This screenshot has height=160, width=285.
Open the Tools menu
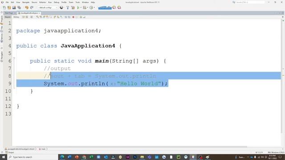pyautogui.click(x=77, y=2)
